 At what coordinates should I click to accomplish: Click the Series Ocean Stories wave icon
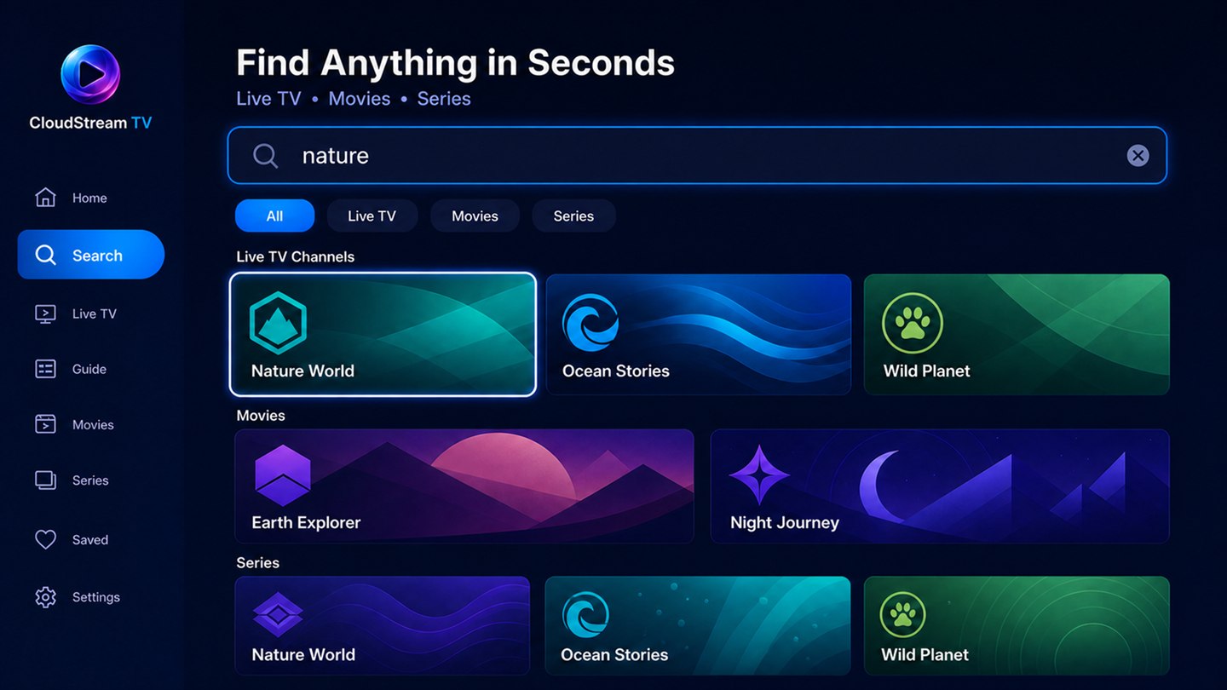tap(585, 614)
